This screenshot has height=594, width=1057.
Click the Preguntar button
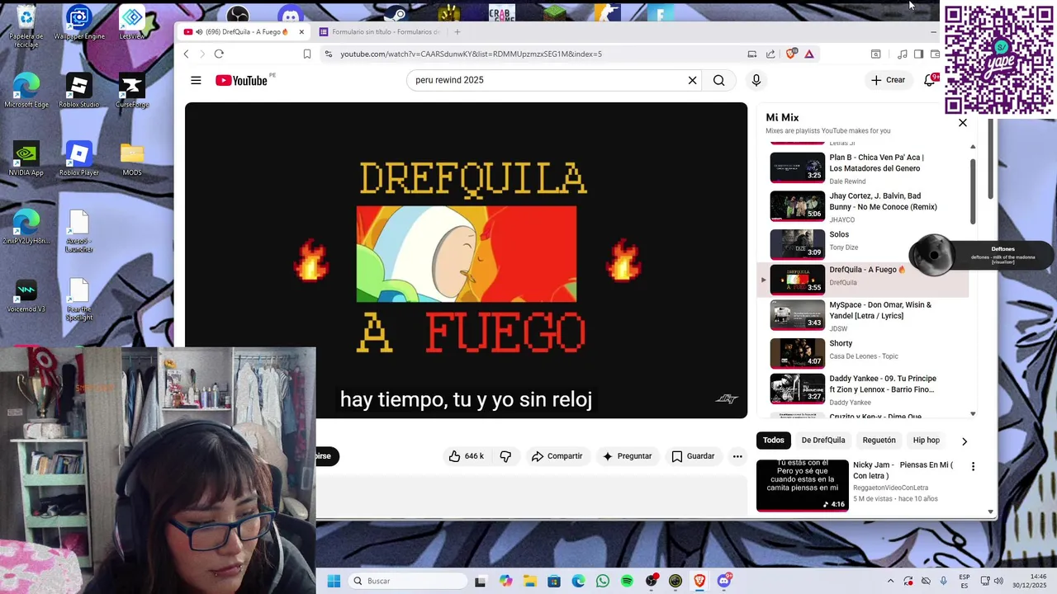627,456
